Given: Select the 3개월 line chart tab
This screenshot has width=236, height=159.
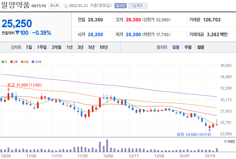Looking at the screenshot, I should 57,47.
